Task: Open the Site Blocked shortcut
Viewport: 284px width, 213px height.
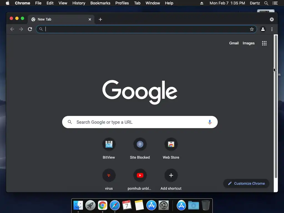Action: [x=140, y=148]
